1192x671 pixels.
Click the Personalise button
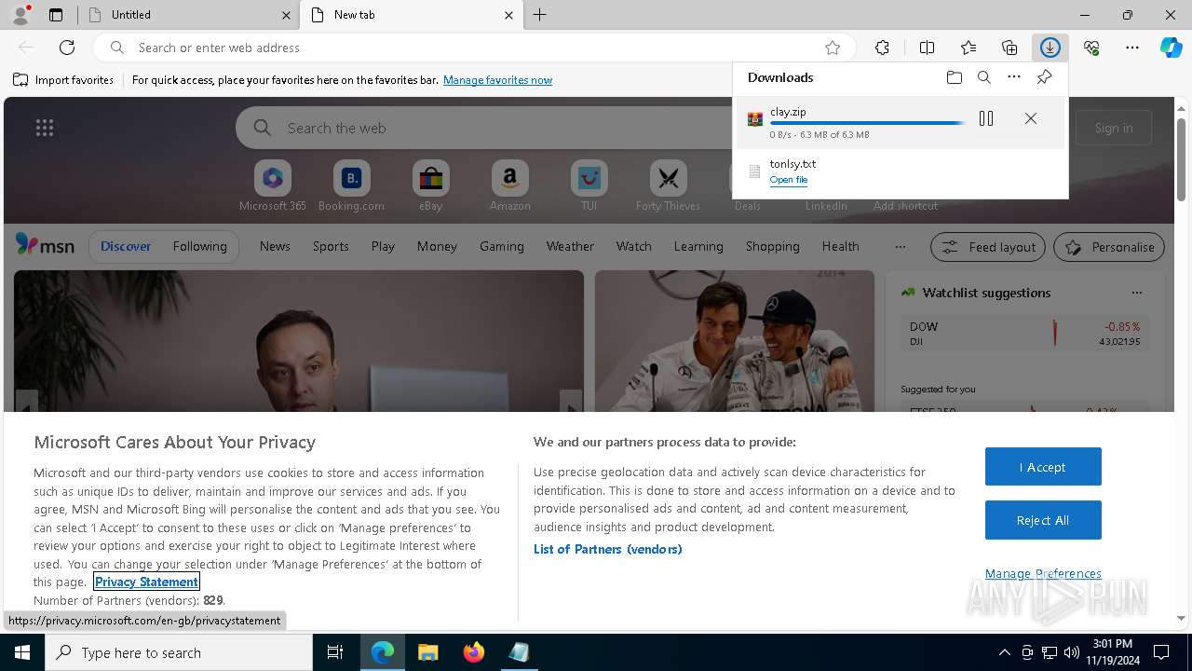(x=1109, y=247)
